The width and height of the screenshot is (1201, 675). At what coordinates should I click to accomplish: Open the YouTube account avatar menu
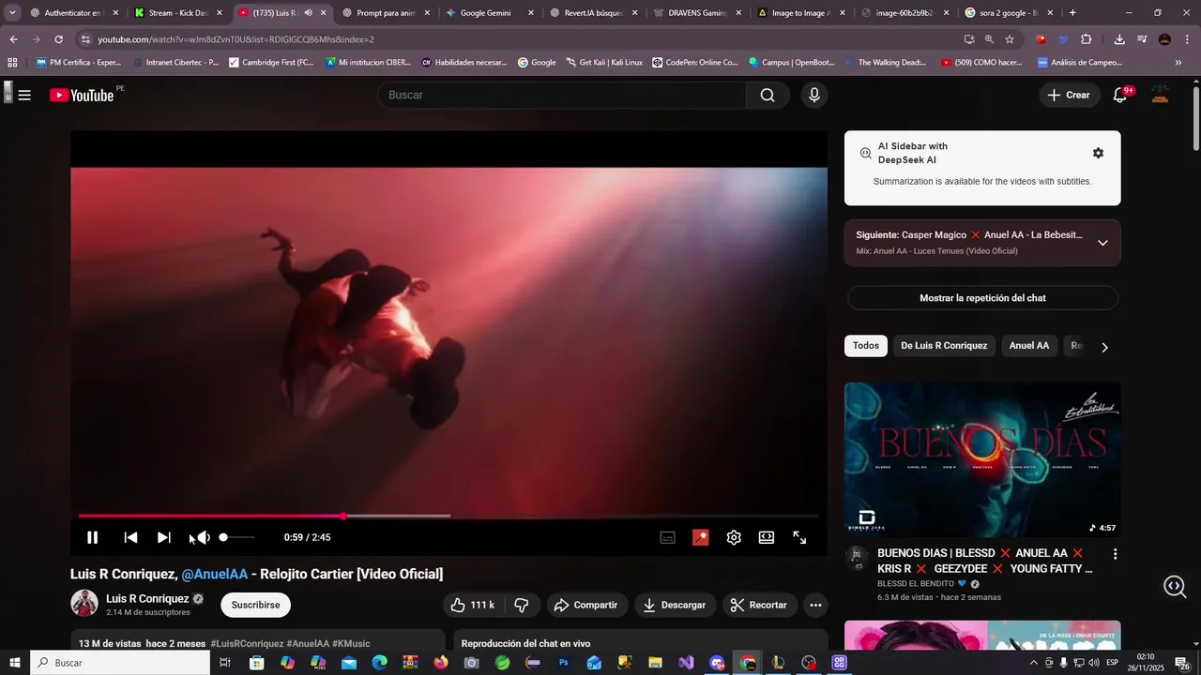point(1161,95)
